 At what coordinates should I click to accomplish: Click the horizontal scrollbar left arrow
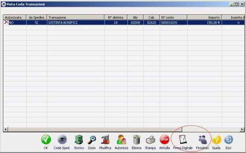click(6, 130)
